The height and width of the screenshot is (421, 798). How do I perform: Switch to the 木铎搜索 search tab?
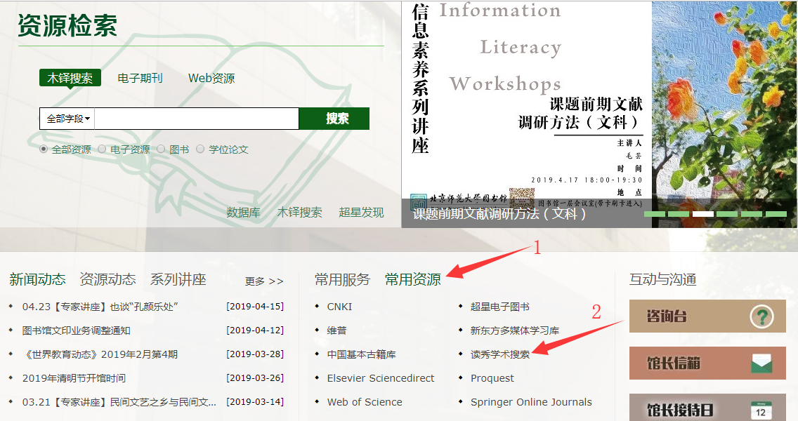click(x=70, y=78)
